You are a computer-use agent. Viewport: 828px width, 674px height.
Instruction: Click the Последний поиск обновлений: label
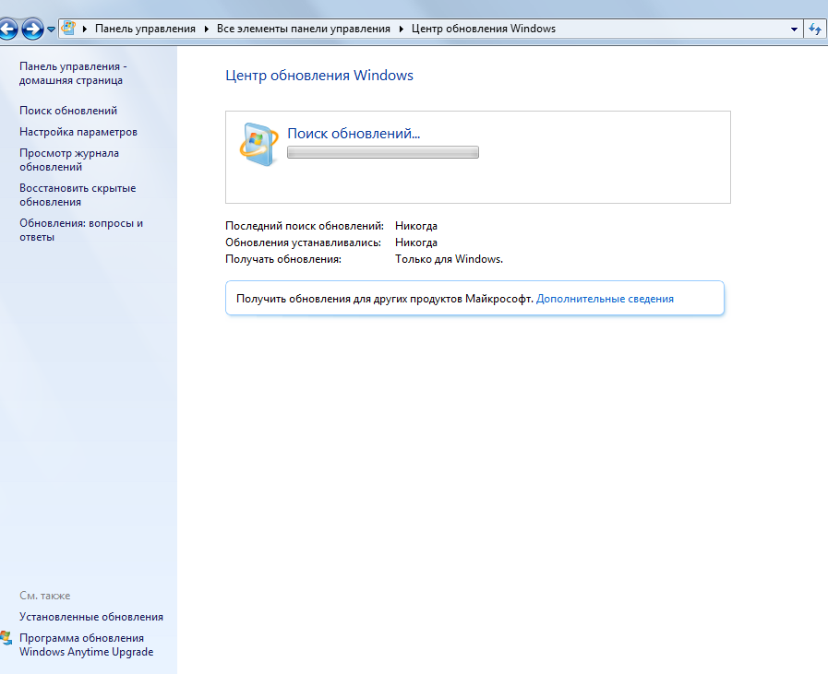pyautogui.click(x=305, y=226)
